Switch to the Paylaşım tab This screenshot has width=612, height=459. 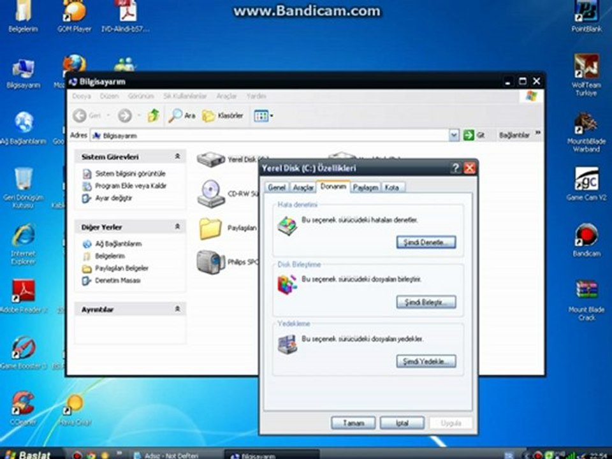pos(366,187)
